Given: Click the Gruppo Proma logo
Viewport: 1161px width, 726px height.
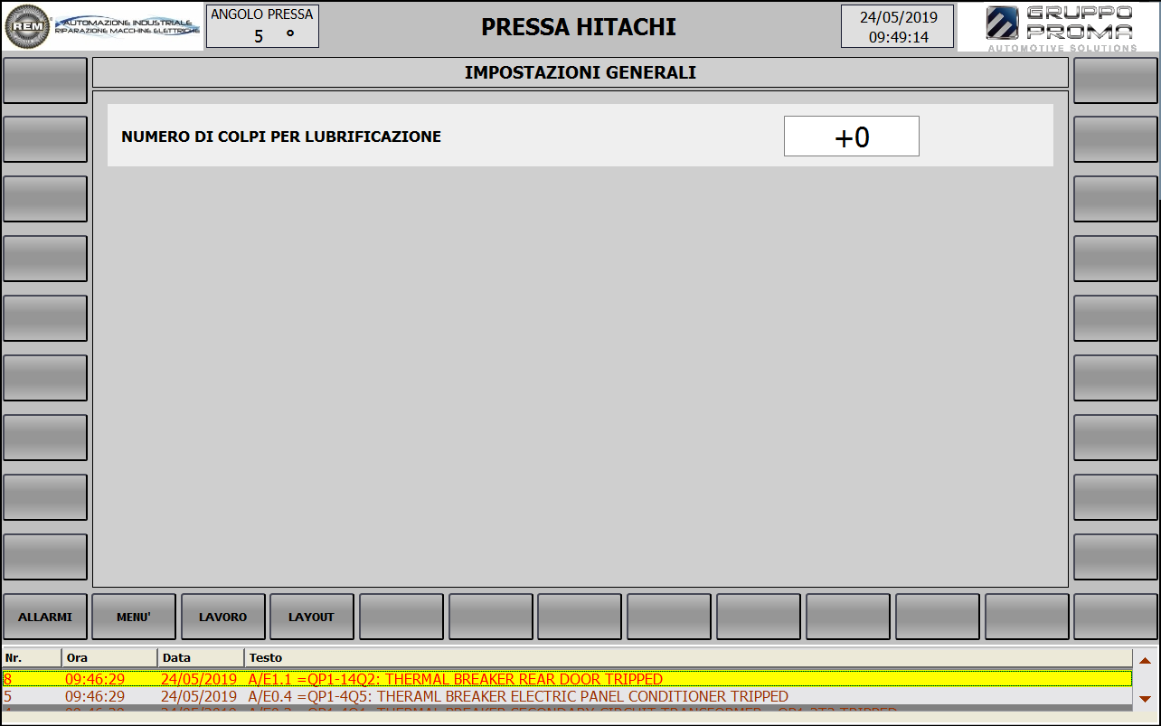Looking at the screenshot, I should pyautogui.click(x=1058, y=27).
